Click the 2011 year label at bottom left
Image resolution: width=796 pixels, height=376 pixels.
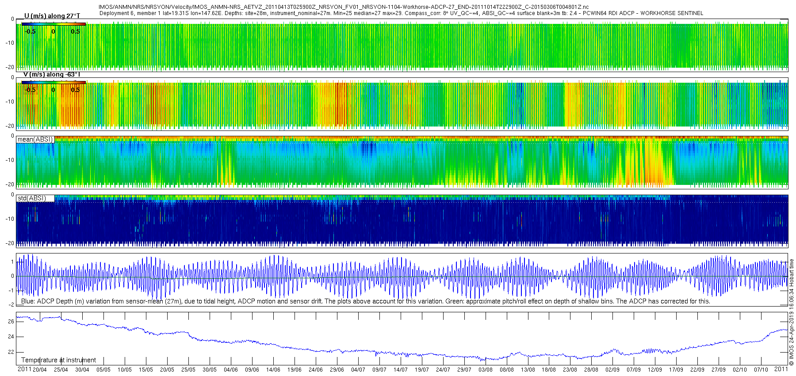point(24,369)
